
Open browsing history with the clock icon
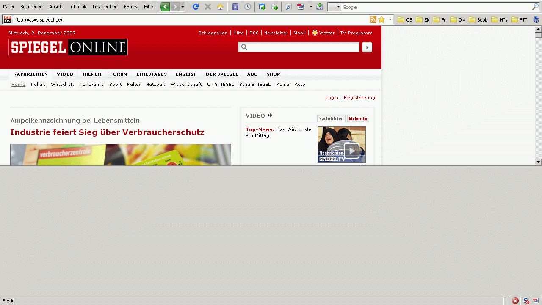pos(248,7)
